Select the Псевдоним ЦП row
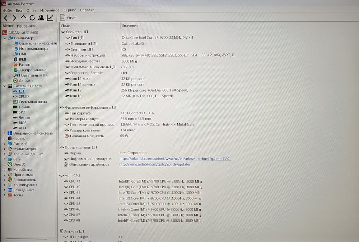Viewport: 359px width, 242px height. 105,44
